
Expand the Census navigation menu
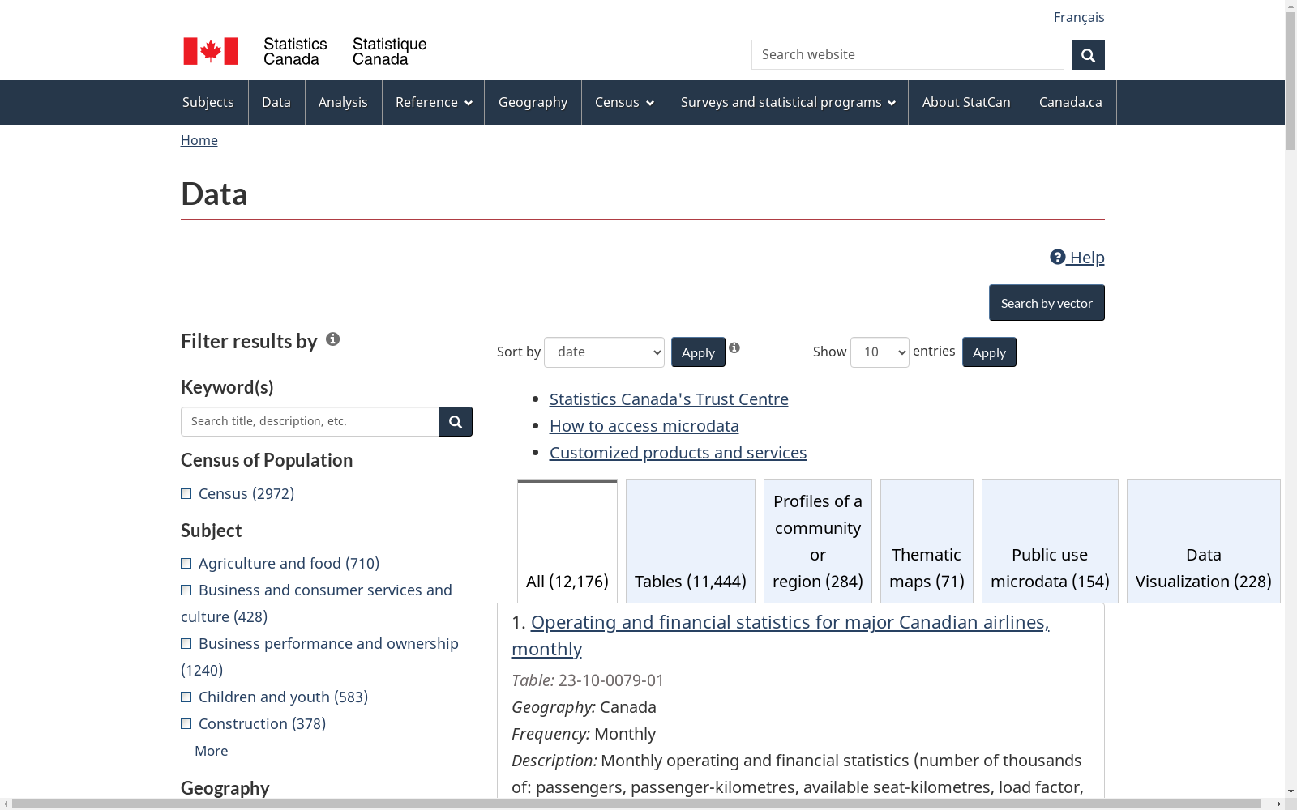pos(623,102)
